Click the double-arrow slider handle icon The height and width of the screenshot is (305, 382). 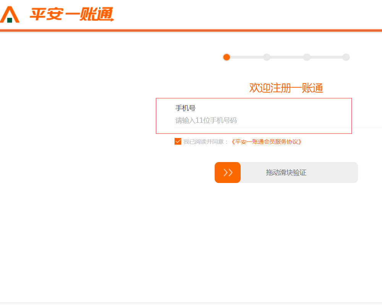(228, 173)
